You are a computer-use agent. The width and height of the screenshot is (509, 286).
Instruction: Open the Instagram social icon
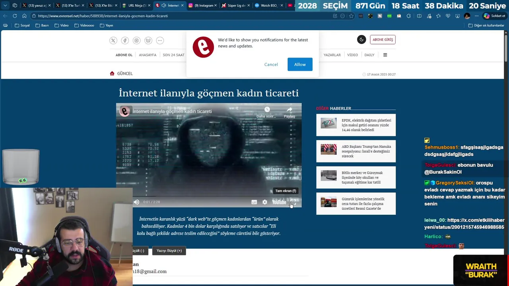(x=136, y=41)
